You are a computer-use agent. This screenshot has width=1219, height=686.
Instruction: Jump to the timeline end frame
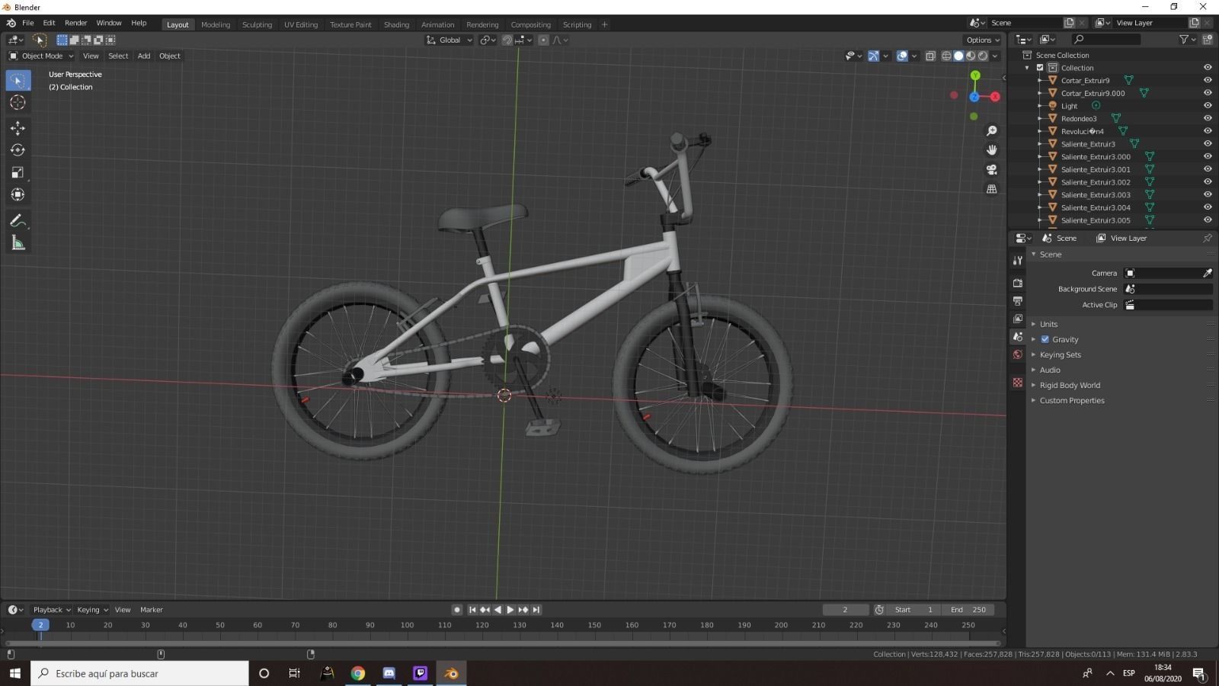[x=536, y=610]
